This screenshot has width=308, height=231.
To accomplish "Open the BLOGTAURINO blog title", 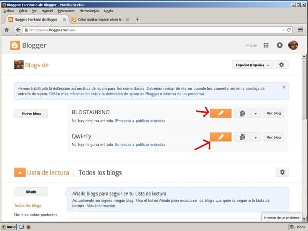I will 91,112.
